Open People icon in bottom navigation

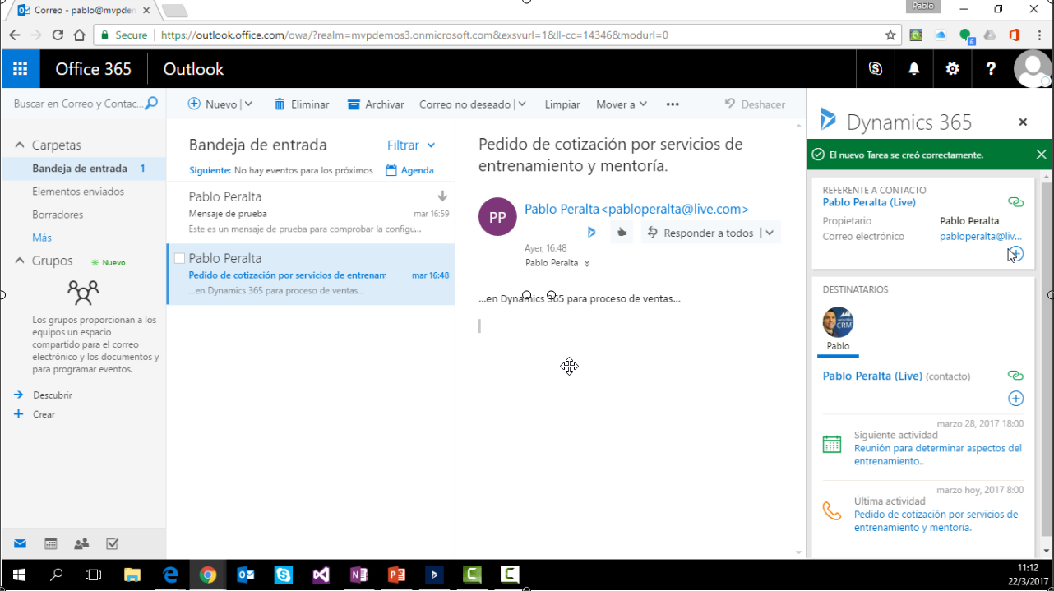pos(81,544)
